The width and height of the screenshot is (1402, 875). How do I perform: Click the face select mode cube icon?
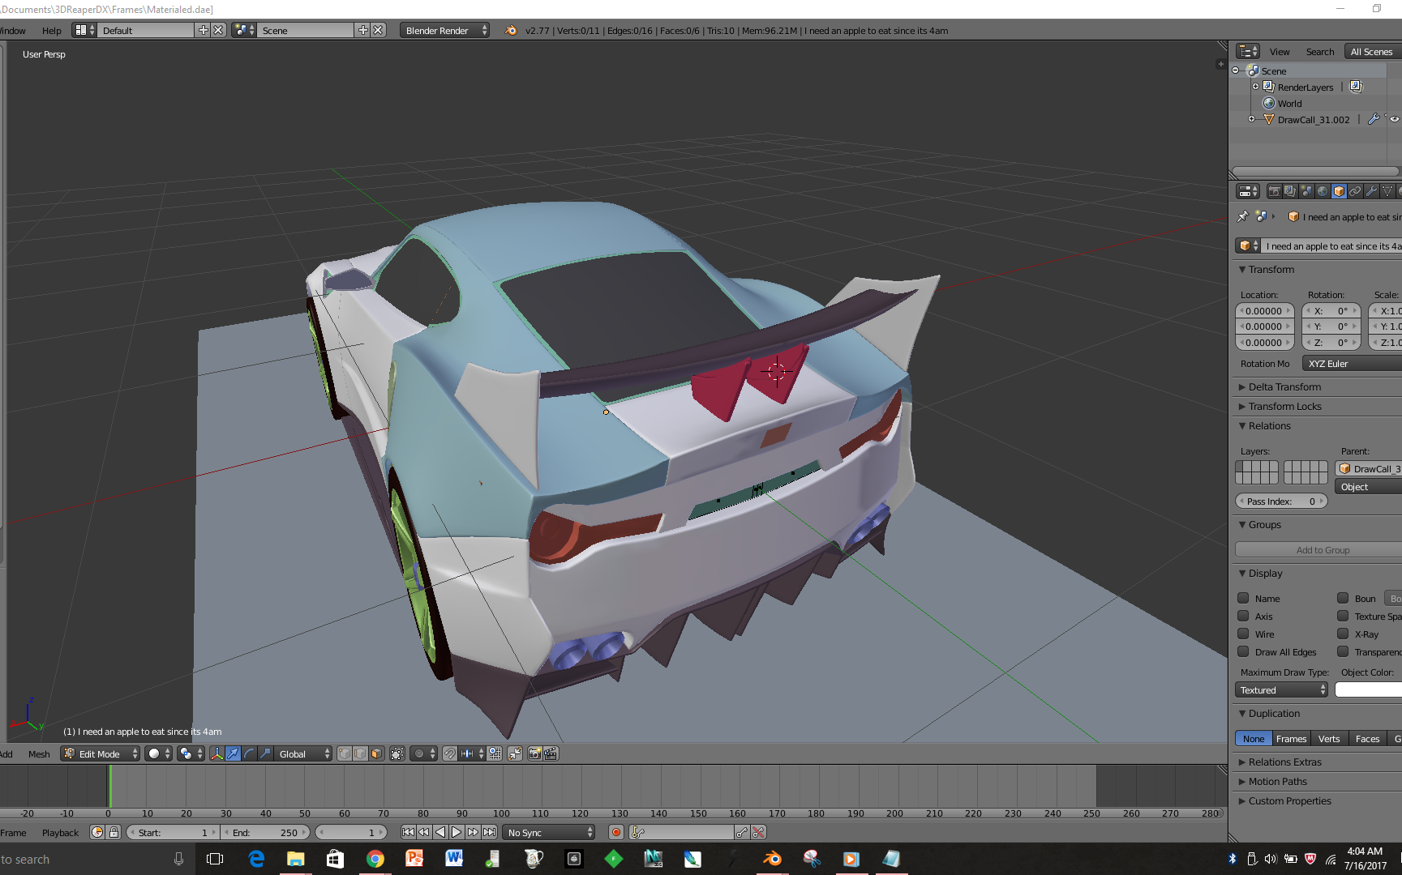(376, 754)
